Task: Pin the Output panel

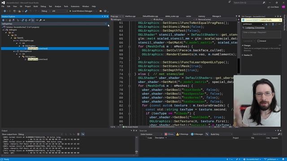Action: [134, 131]
